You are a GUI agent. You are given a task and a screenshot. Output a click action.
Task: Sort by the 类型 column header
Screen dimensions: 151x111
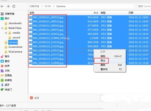point(103,13)
